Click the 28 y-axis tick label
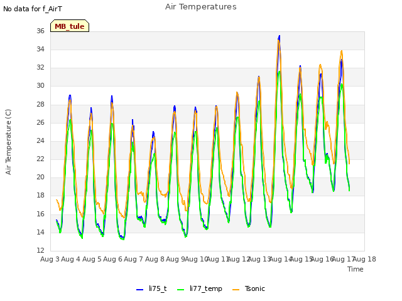The height and width of the screenshot is (301, 402). (40, 105)
